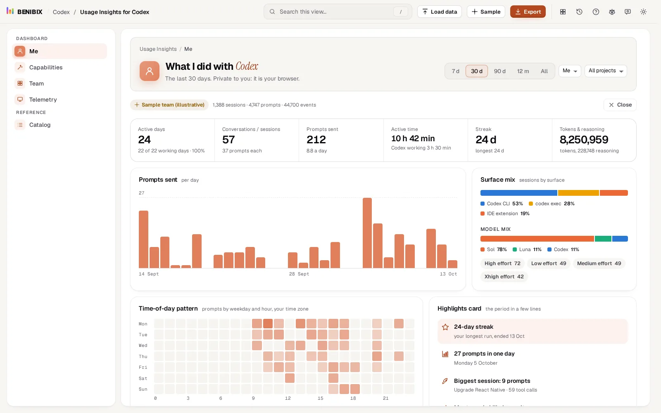Click the Telemetry monitor icon

(x=20, y=100)
